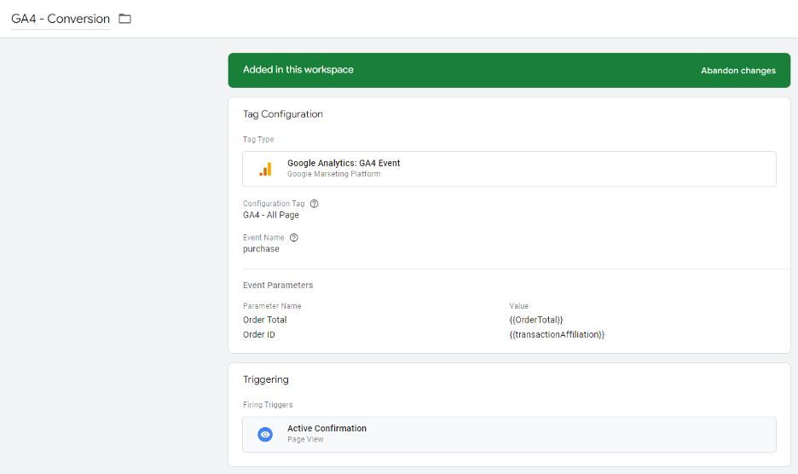Click the Added in this workspace banner text
This screenshot has width=798, height=474.
pyautogui.click(x=298, y=70)
